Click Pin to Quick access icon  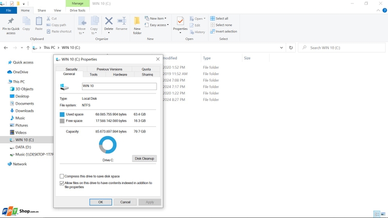[11, 21]
